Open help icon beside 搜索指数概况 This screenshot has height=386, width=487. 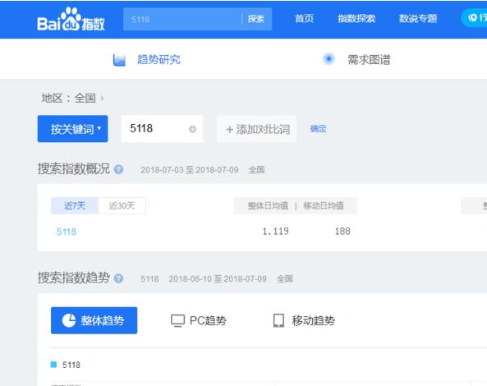[x=118, y=169]
